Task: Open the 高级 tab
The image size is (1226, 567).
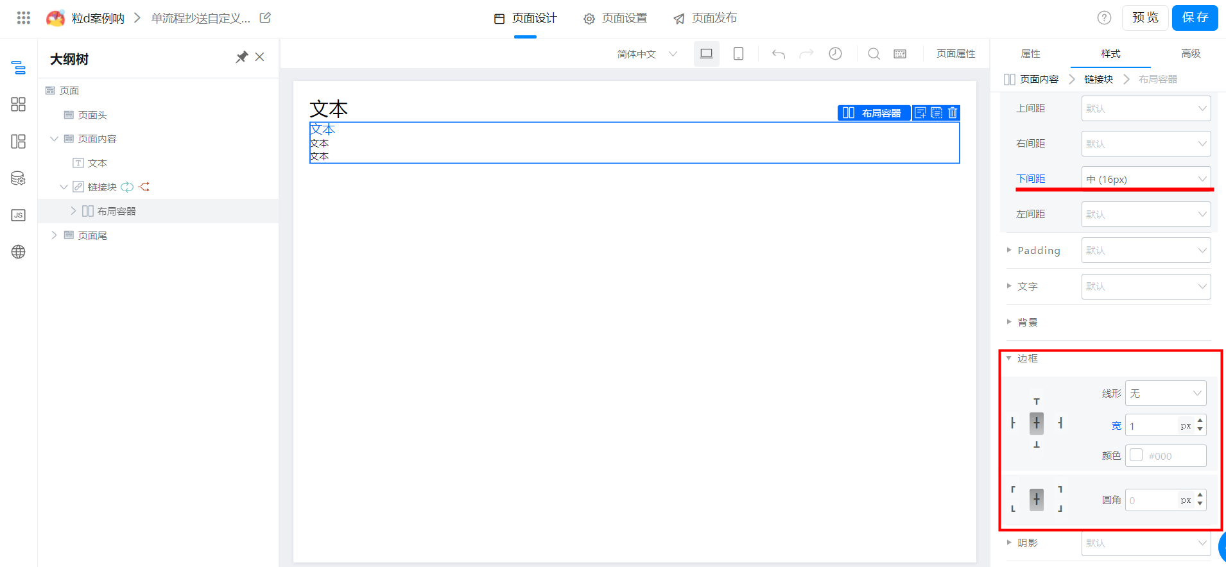Action: [1191, 54]
